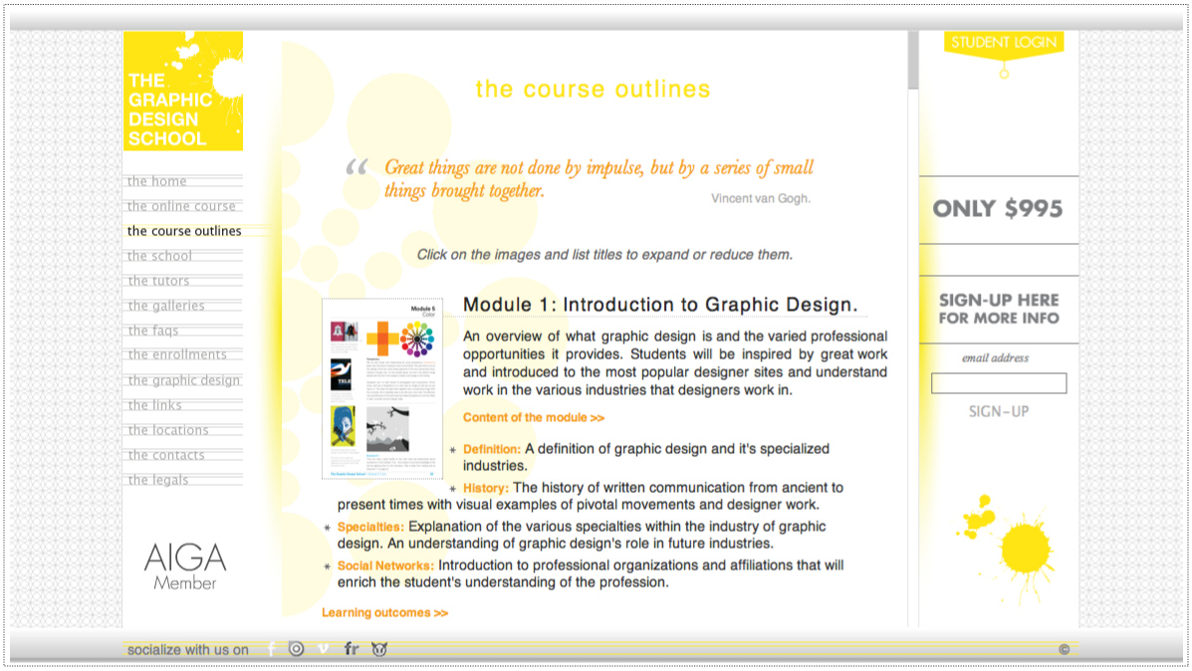
Task: Enlarge the Module 1 page thumbnail image
Action: [x=382, y=388]
